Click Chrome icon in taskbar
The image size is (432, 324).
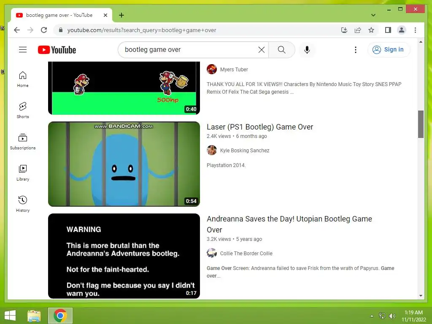tap(60, 316)
